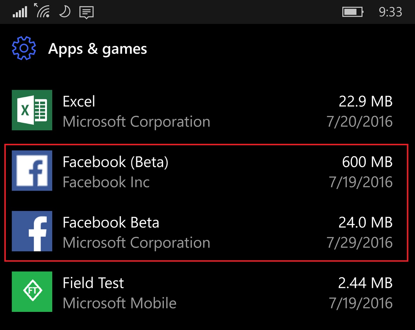Tap the 9:33 clock in status bar
Image resolution: width=415 pixels, height=330 pixels.
[x=390, y=12]
